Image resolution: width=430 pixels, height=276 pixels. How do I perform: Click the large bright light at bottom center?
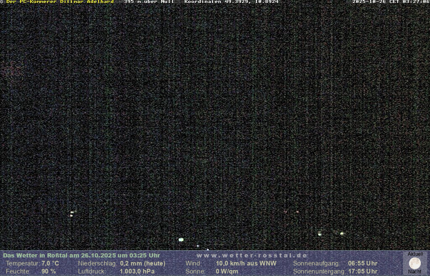tap(181, 239)
